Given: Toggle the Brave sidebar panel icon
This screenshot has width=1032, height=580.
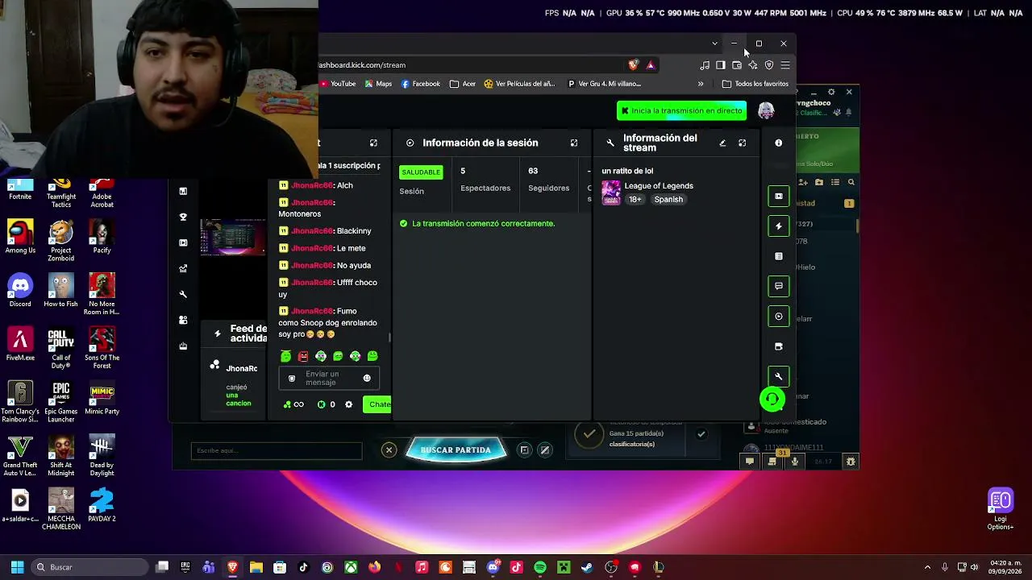Looking at the screenshot, I should (x=721, y=65).
